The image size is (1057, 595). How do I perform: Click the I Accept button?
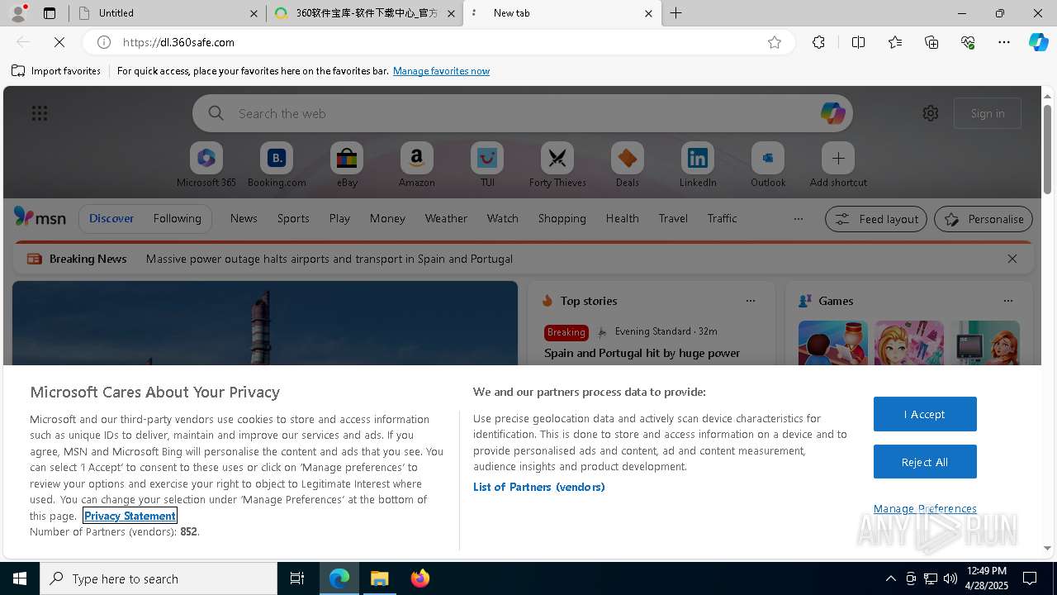coord(925,414)
